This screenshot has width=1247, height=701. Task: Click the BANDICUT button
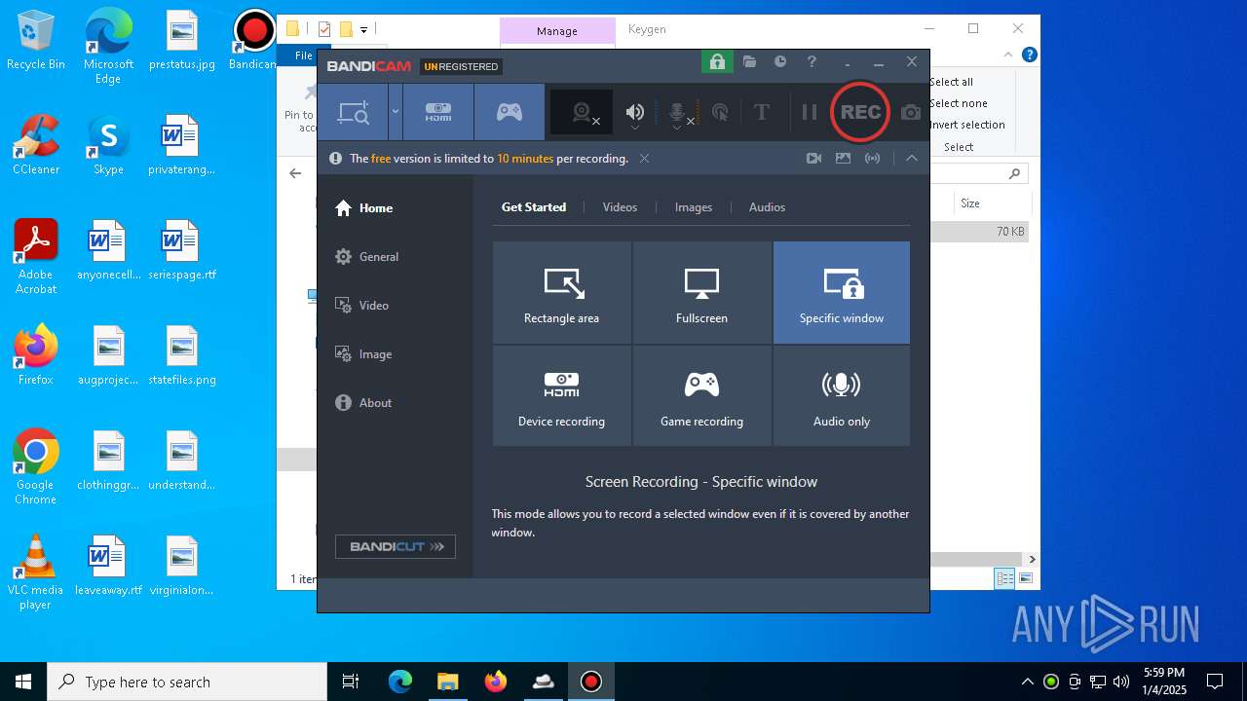tap(396, 546)
